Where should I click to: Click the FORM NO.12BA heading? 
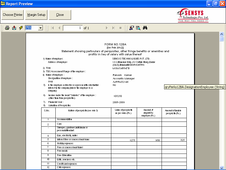(x=115, y=44)
